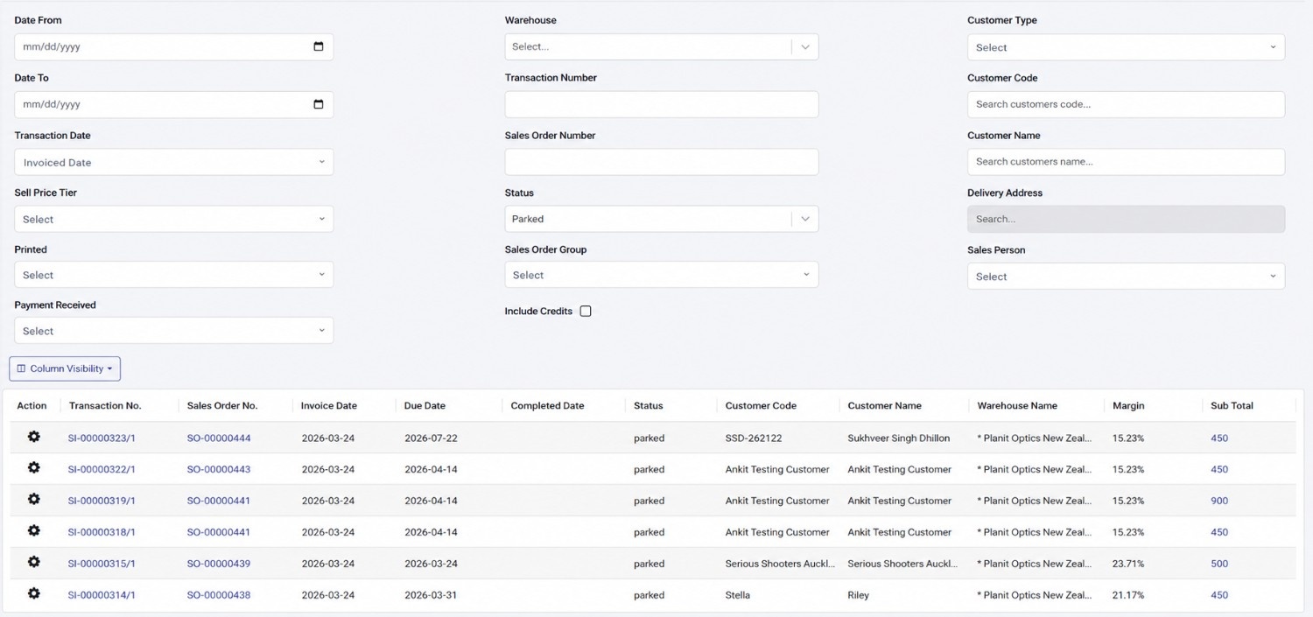
Task: Expand the Transaction Date dropdown
Action: [174, 162]
